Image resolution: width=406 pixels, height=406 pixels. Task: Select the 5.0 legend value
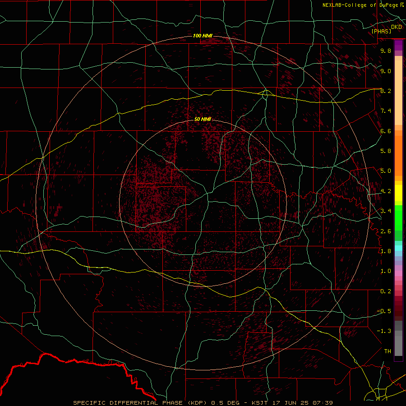click(386, 171)
